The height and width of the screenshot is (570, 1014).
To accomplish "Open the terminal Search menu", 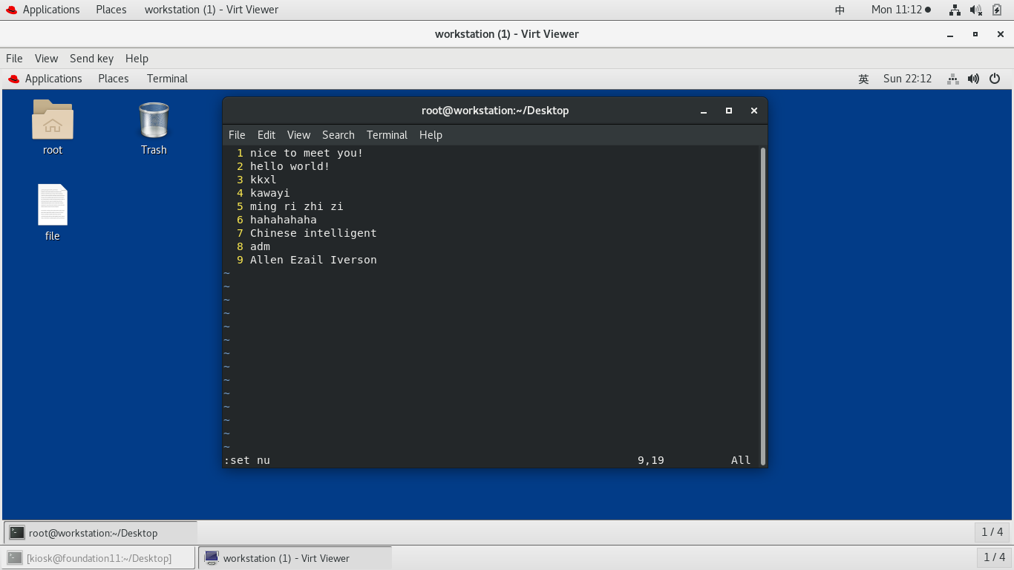I will point(338,135).
